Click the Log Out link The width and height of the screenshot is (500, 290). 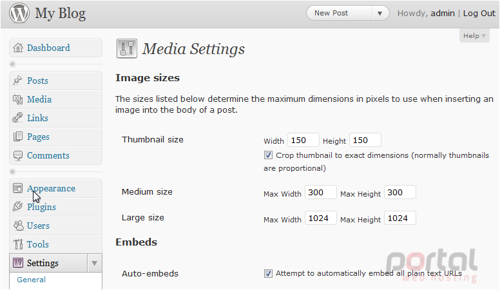(479, 13)
